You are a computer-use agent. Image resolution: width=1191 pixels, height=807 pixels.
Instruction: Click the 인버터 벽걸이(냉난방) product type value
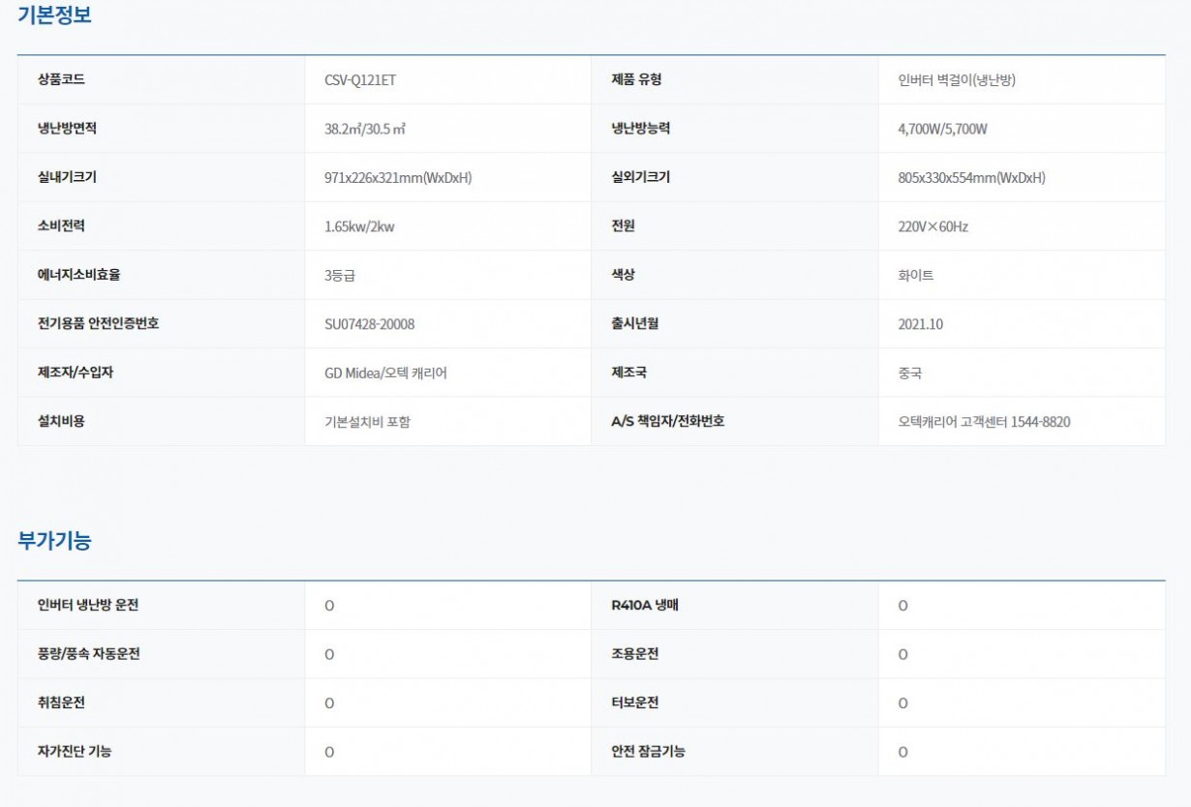(x=957, y=80)
